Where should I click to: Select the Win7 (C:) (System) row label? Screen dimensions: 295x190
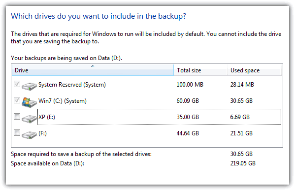pyautogui.click(x=63, y=101)
